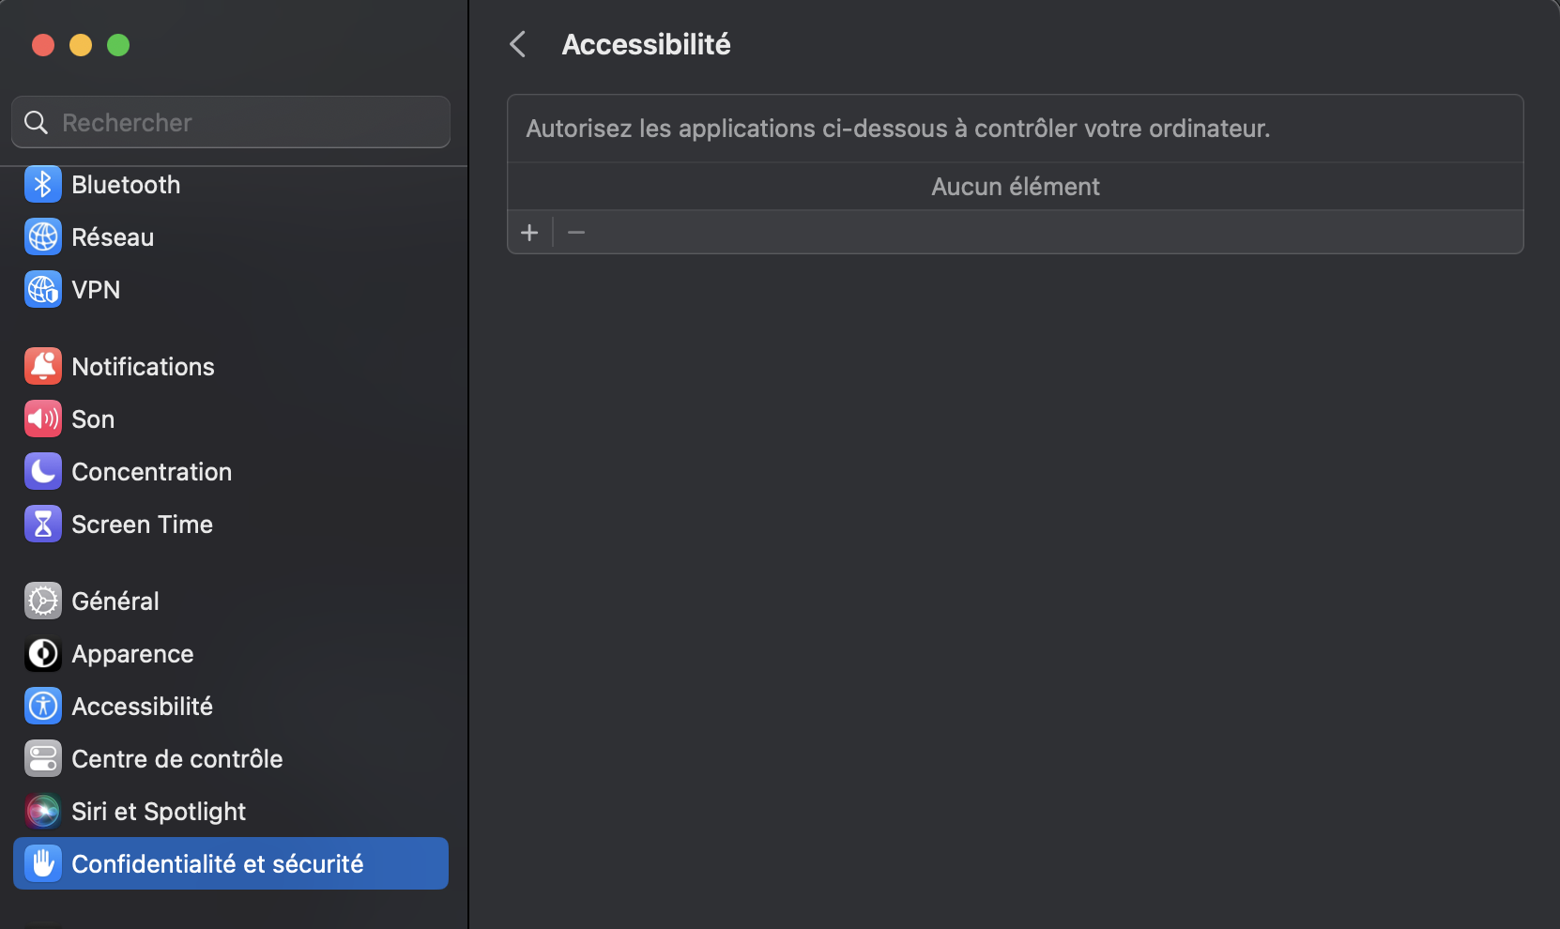Open the Accessibilité pane header
The height and width of the screenshot is (929, 1560).
point(646,43)
